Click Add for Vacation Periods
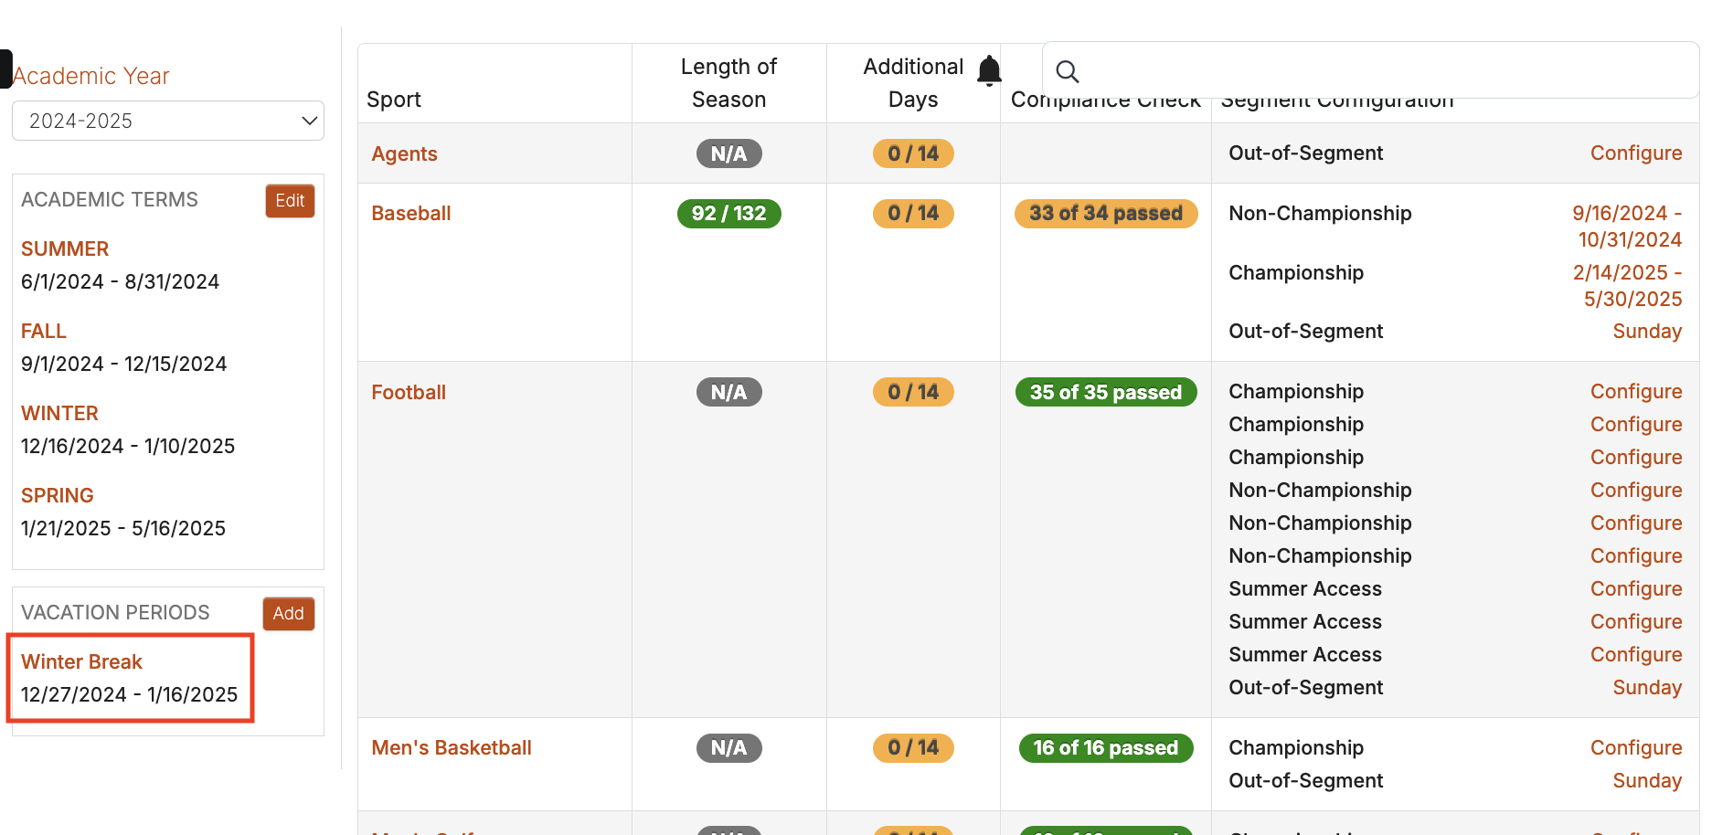 click(x=288, y=614)
